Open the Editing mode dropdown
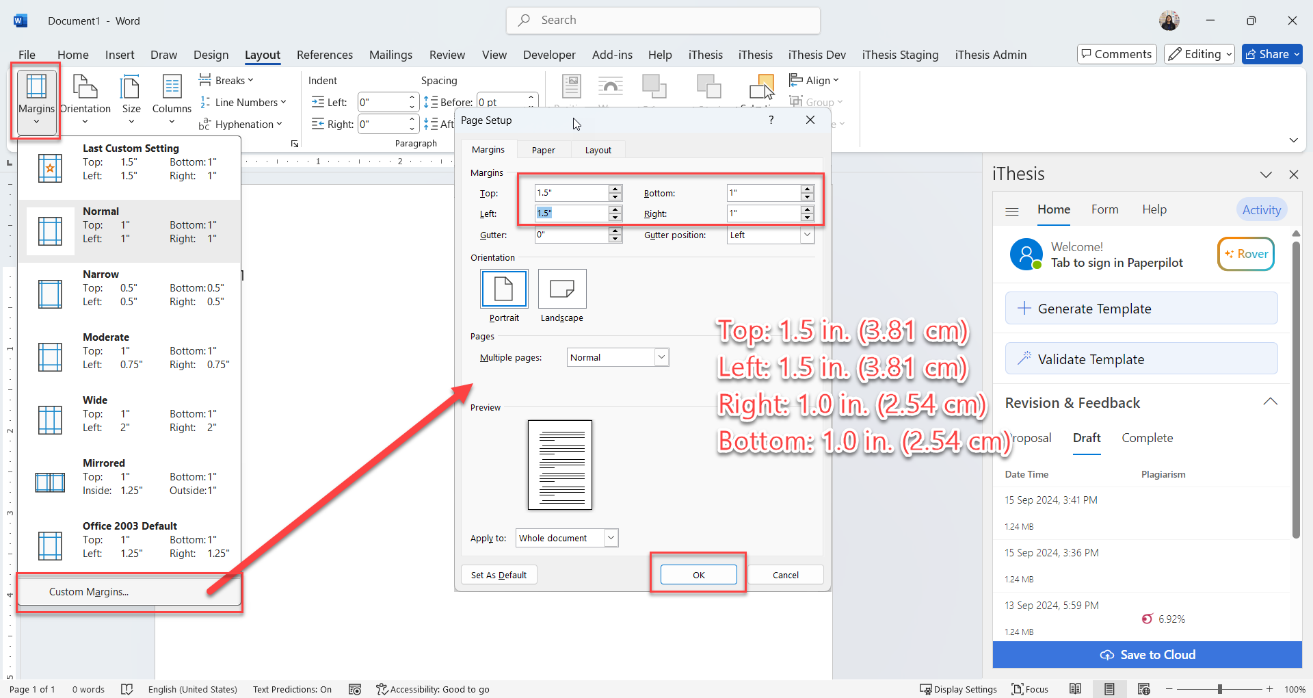The height and width of the screenshot is (698, 1313). tap(1199, 54)
